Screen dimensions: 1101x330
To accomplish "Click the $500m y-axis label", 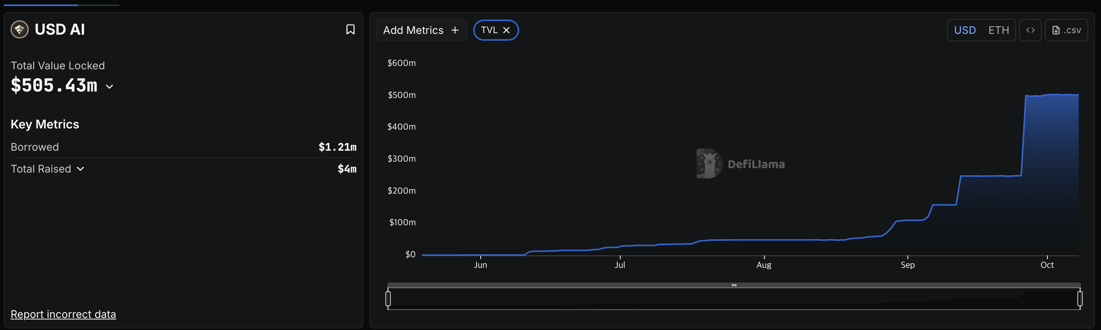I will pos(401,95).
